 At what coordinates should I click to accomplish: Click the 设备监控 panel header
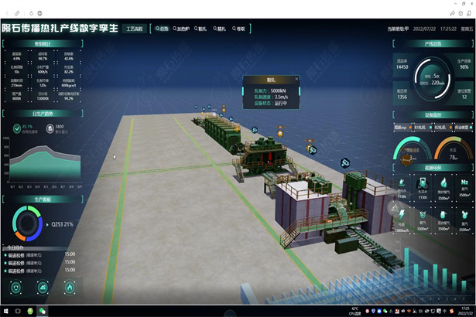433,115
